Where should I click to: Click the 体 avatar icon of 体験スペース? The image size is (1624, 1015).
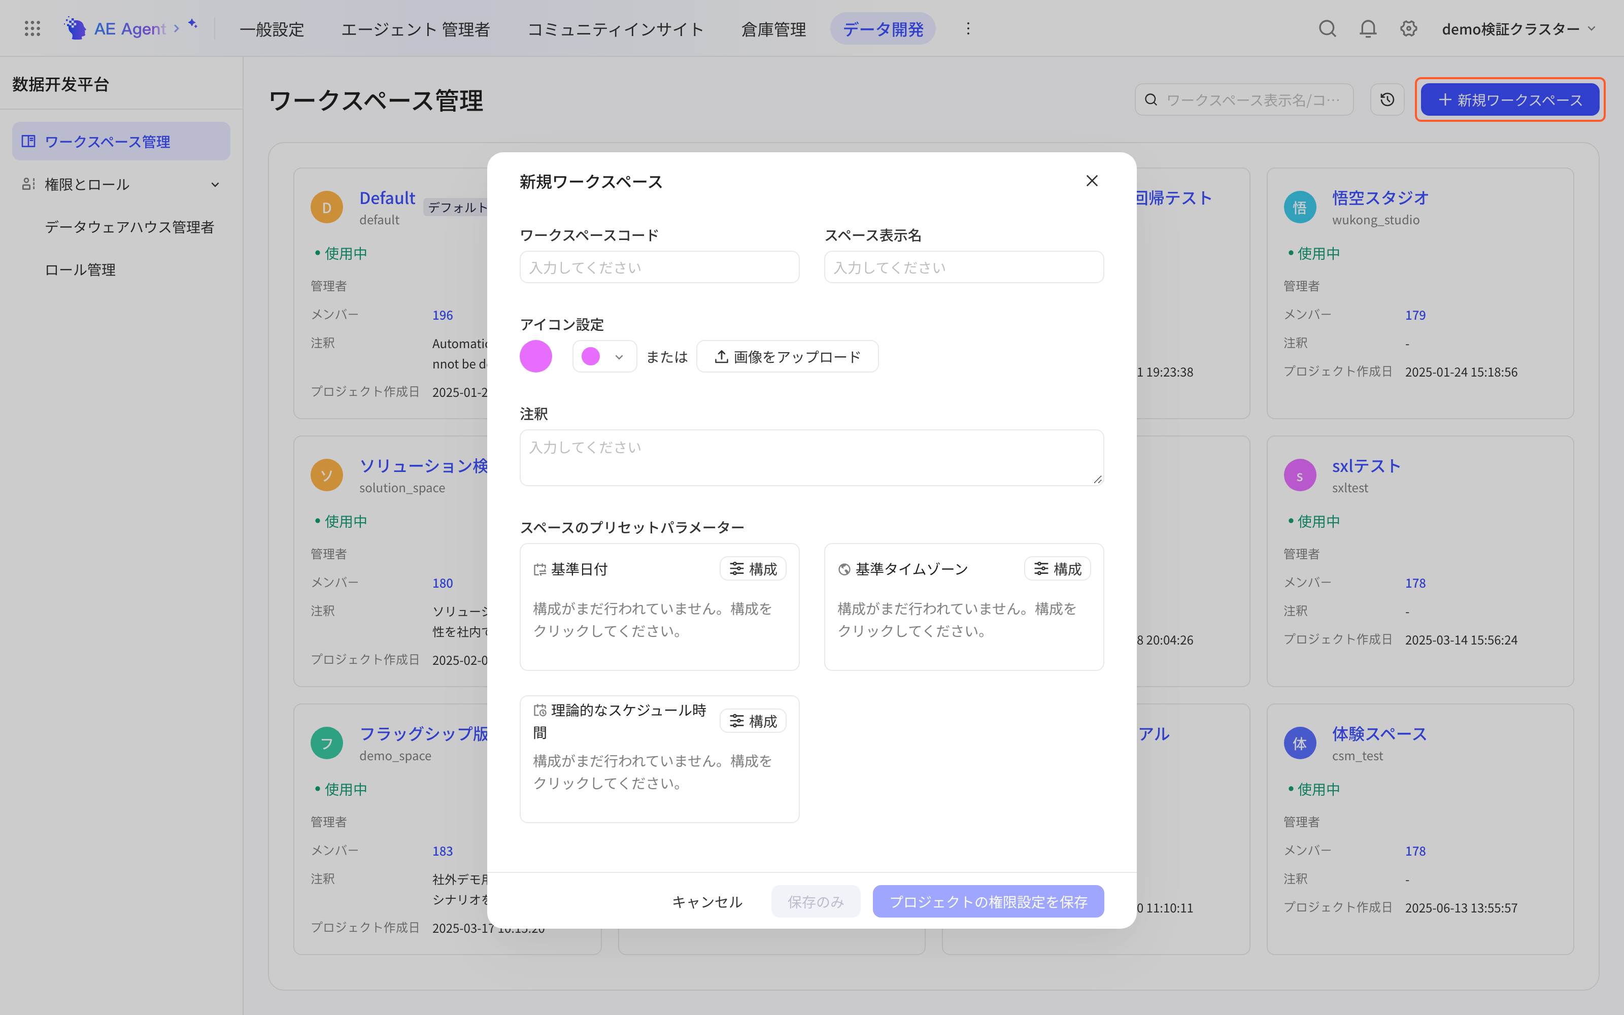1300,743
